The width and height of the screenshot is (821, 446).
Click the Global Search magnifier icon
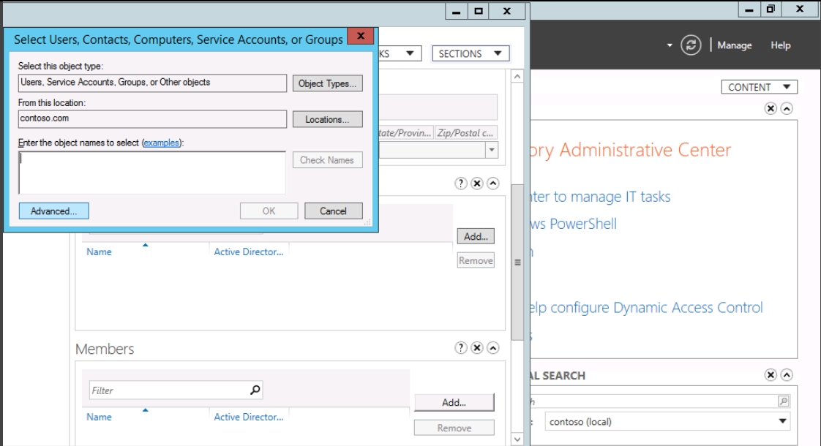tap(784, 401)
